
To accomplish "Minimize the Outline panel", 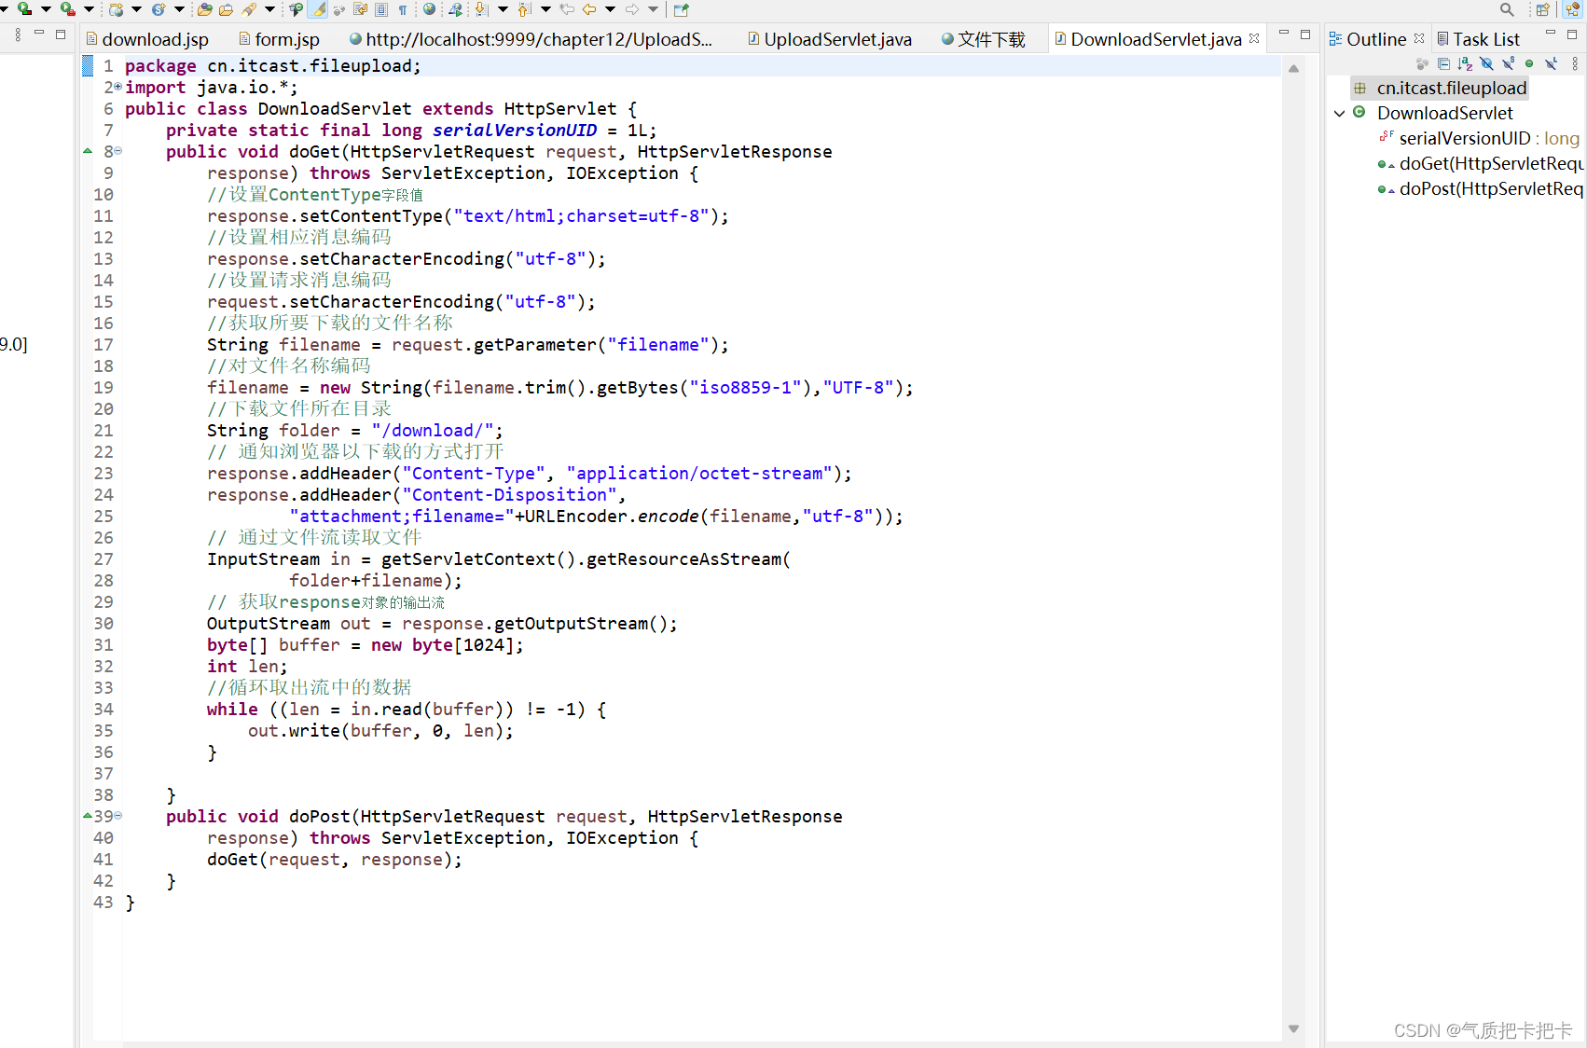I will pyautogui.click(x=1551, y=32).
